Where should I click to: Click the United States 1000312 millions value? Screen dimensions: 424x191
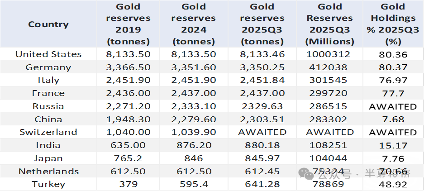pyautogui.click(x=329, y=54)
